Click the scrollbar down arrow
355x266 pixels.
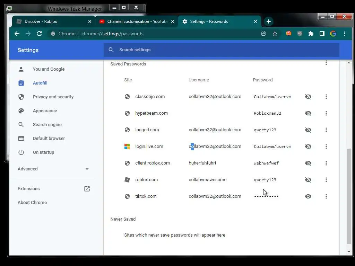[349, 251]
